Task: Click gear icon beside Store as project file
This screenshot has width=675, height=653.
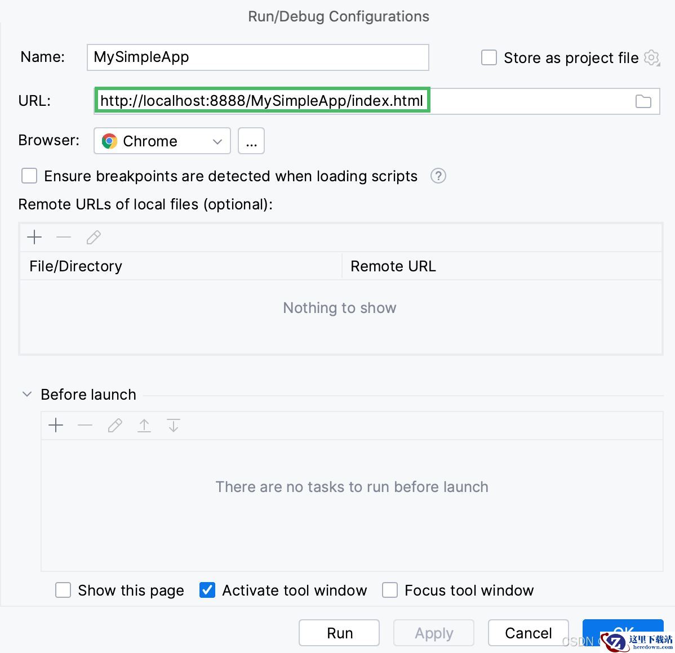Action: [652, 57]
